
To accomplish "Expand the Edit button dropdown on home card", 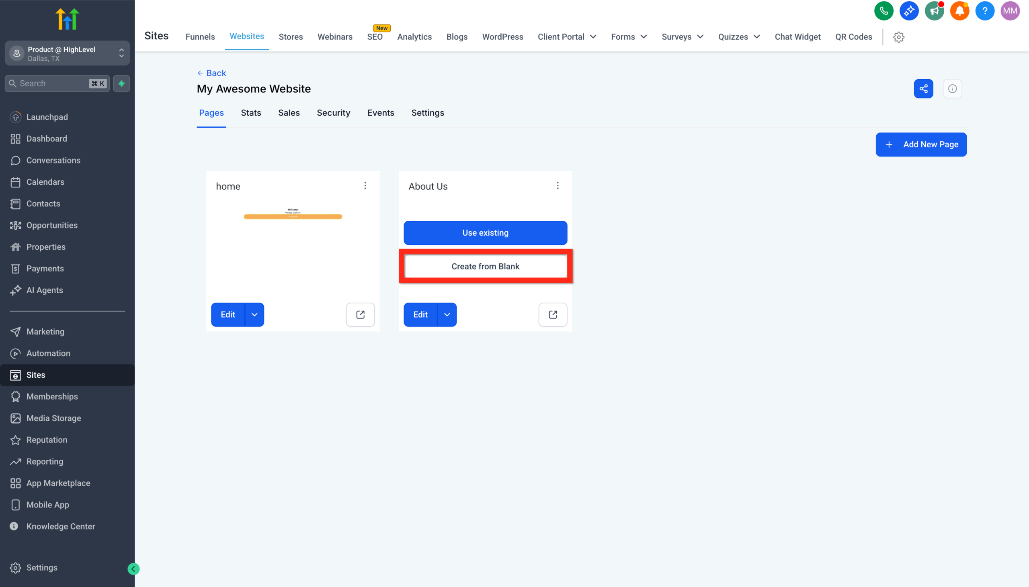I will [x=254, y=314].
